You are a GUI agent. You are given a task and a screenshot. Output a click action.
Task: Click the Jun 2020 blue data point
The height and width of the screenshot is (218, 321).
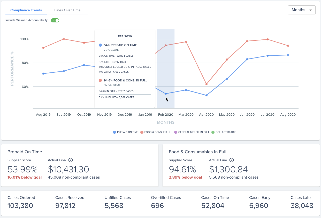pos(247,59)
